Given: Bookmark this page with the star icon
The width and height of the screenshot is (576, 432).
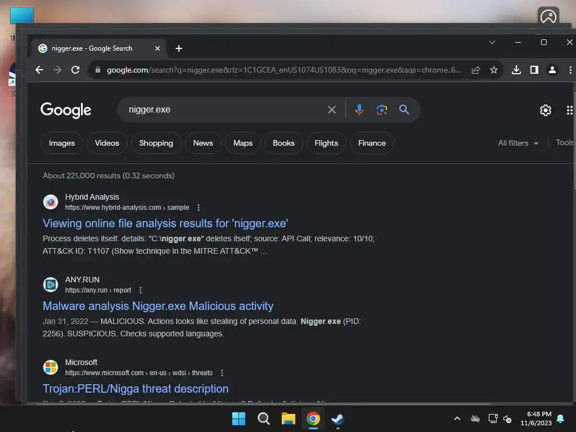Looking at the screenshot, I should click(494, 70).
